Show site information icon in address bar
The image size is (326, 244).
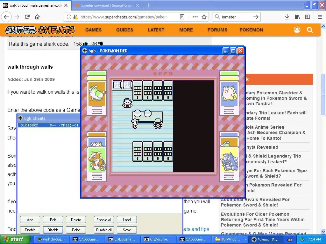coord(69,17)
